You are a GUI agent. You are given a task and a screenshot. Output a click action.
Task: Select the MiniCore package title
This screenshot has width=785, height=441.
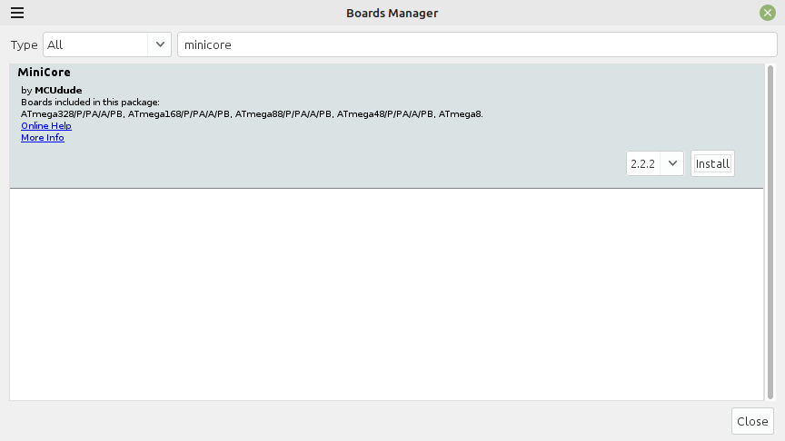[44, 72]
